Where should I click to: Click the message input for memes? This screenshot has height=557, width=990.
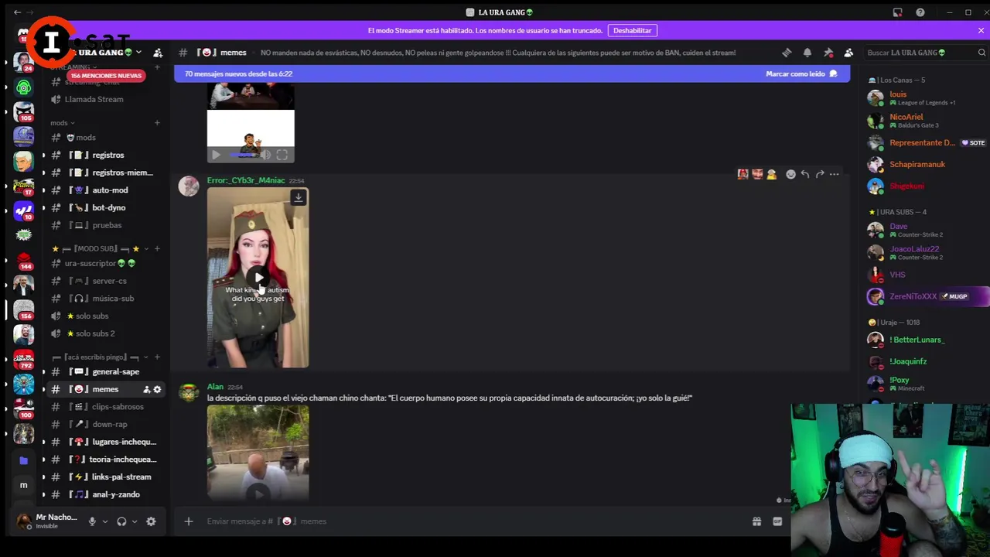[472, 521]
